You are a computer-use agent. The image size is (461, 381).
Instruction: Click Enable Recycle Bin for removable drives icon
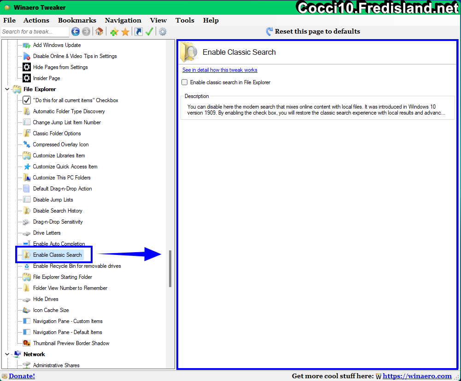pos(27,266)
